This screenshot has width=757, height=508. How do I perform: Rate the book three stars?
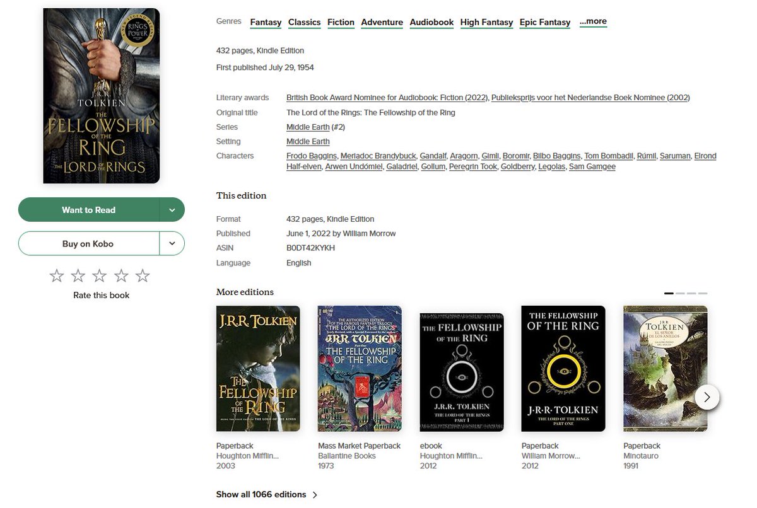tap(100, 276)
